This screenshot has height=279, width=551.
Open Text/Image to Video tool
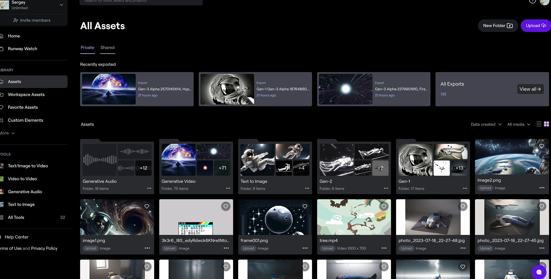point(28,166)
